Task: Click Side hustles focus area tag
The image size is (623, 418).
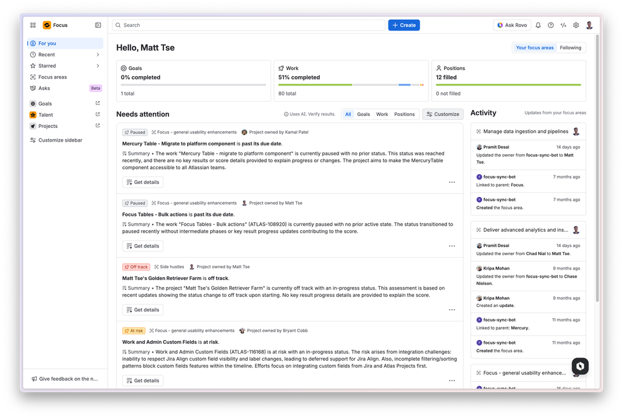Action: pyautogui.click(x=169, y=267)
